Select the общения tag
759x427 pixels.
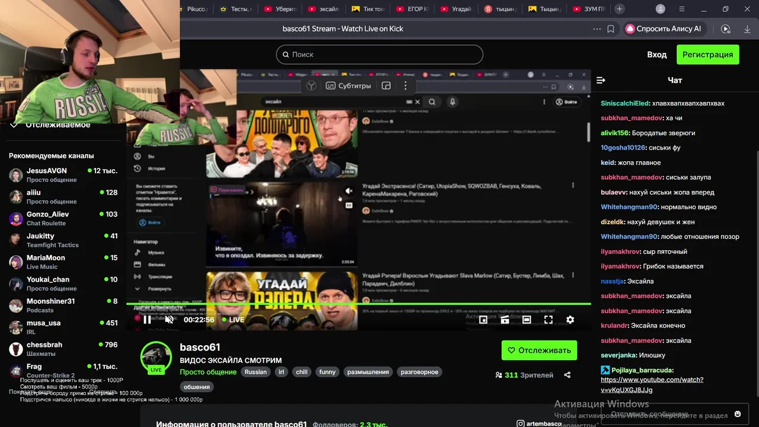tap(196, 387)
